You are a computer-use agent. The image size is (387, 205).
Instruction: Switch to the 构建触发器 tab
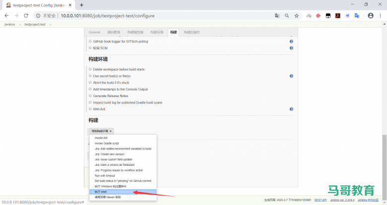point(135,32)
